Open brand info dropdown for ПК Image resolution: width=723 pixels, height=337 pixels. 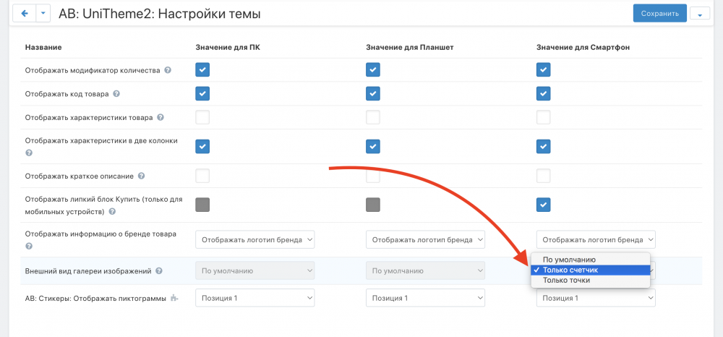pos(255,239)
